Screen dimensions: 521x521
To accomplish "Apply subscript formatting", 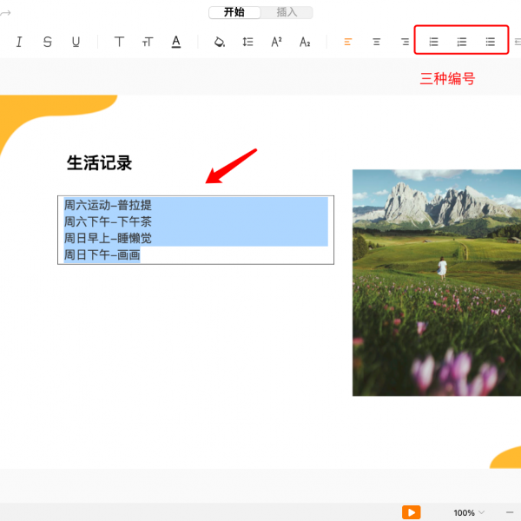I will tap(305, 42).
